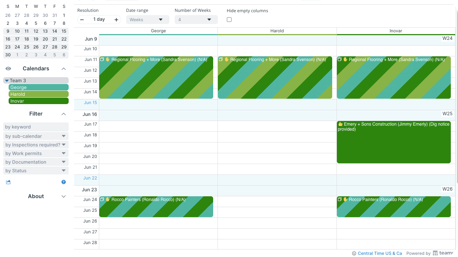Screen dimensions: 458x257
Task: Toggle the Hide empty columns checkbox
Action: pos(229,20)
